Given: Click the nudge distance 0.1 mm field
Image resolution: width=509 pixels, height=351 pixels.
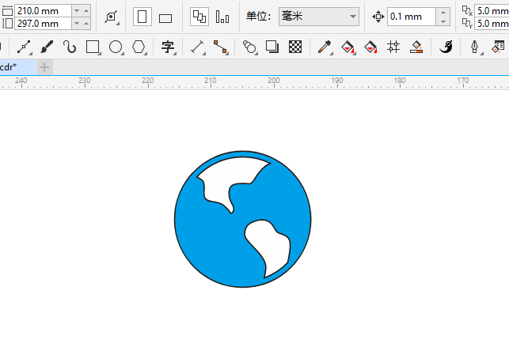Looking at the screenshot, I should click(x=410, y=17).
